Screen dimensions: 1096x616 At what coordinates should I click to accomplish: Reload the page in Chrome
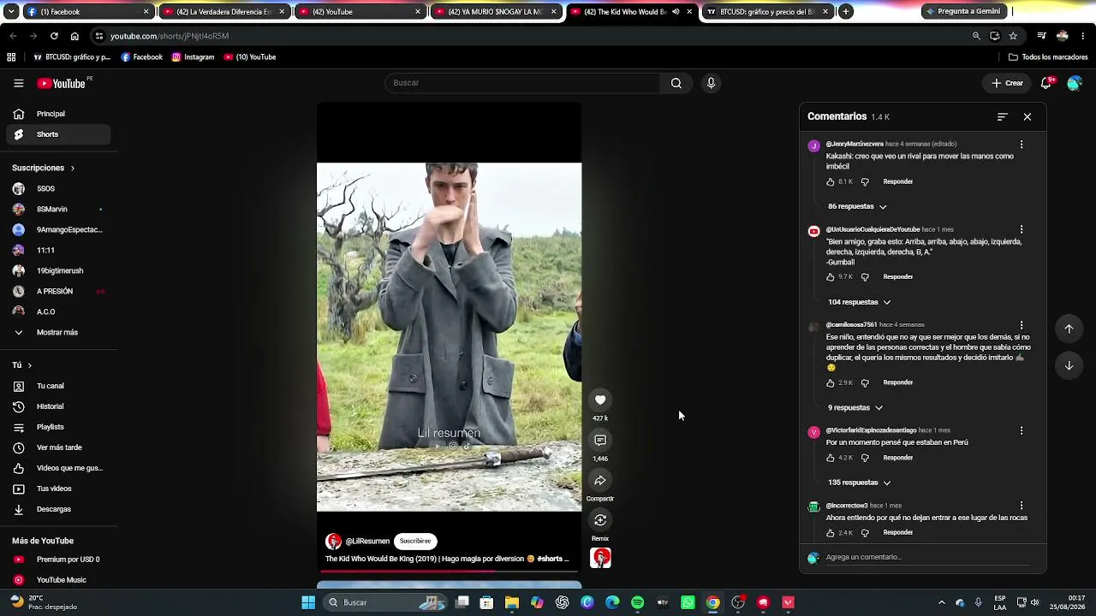(54, 36)
